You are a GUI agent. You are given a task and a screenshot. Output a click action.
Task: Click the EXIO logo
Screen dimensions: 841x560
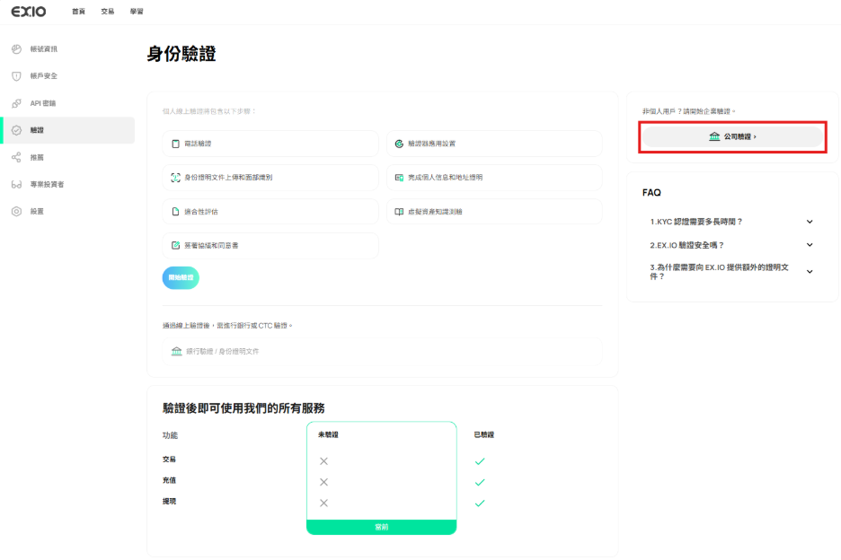pyautogui.click(x=28, y=12)
